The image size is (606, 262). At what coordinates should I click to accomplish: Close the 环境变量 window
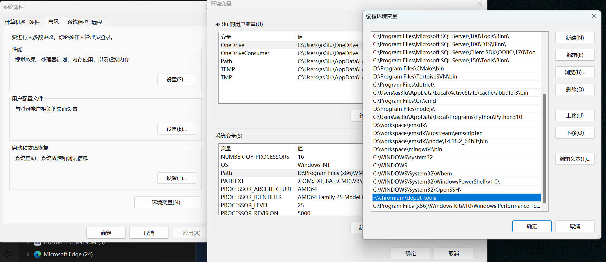[x=480, y=4]
